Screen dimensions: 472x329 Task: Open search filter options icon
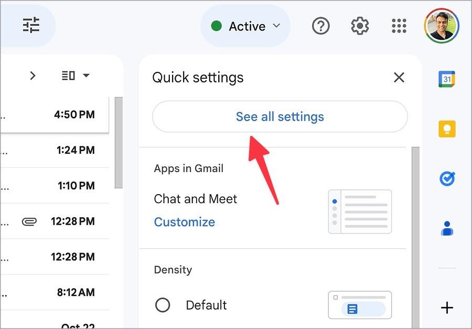point(31,25)
